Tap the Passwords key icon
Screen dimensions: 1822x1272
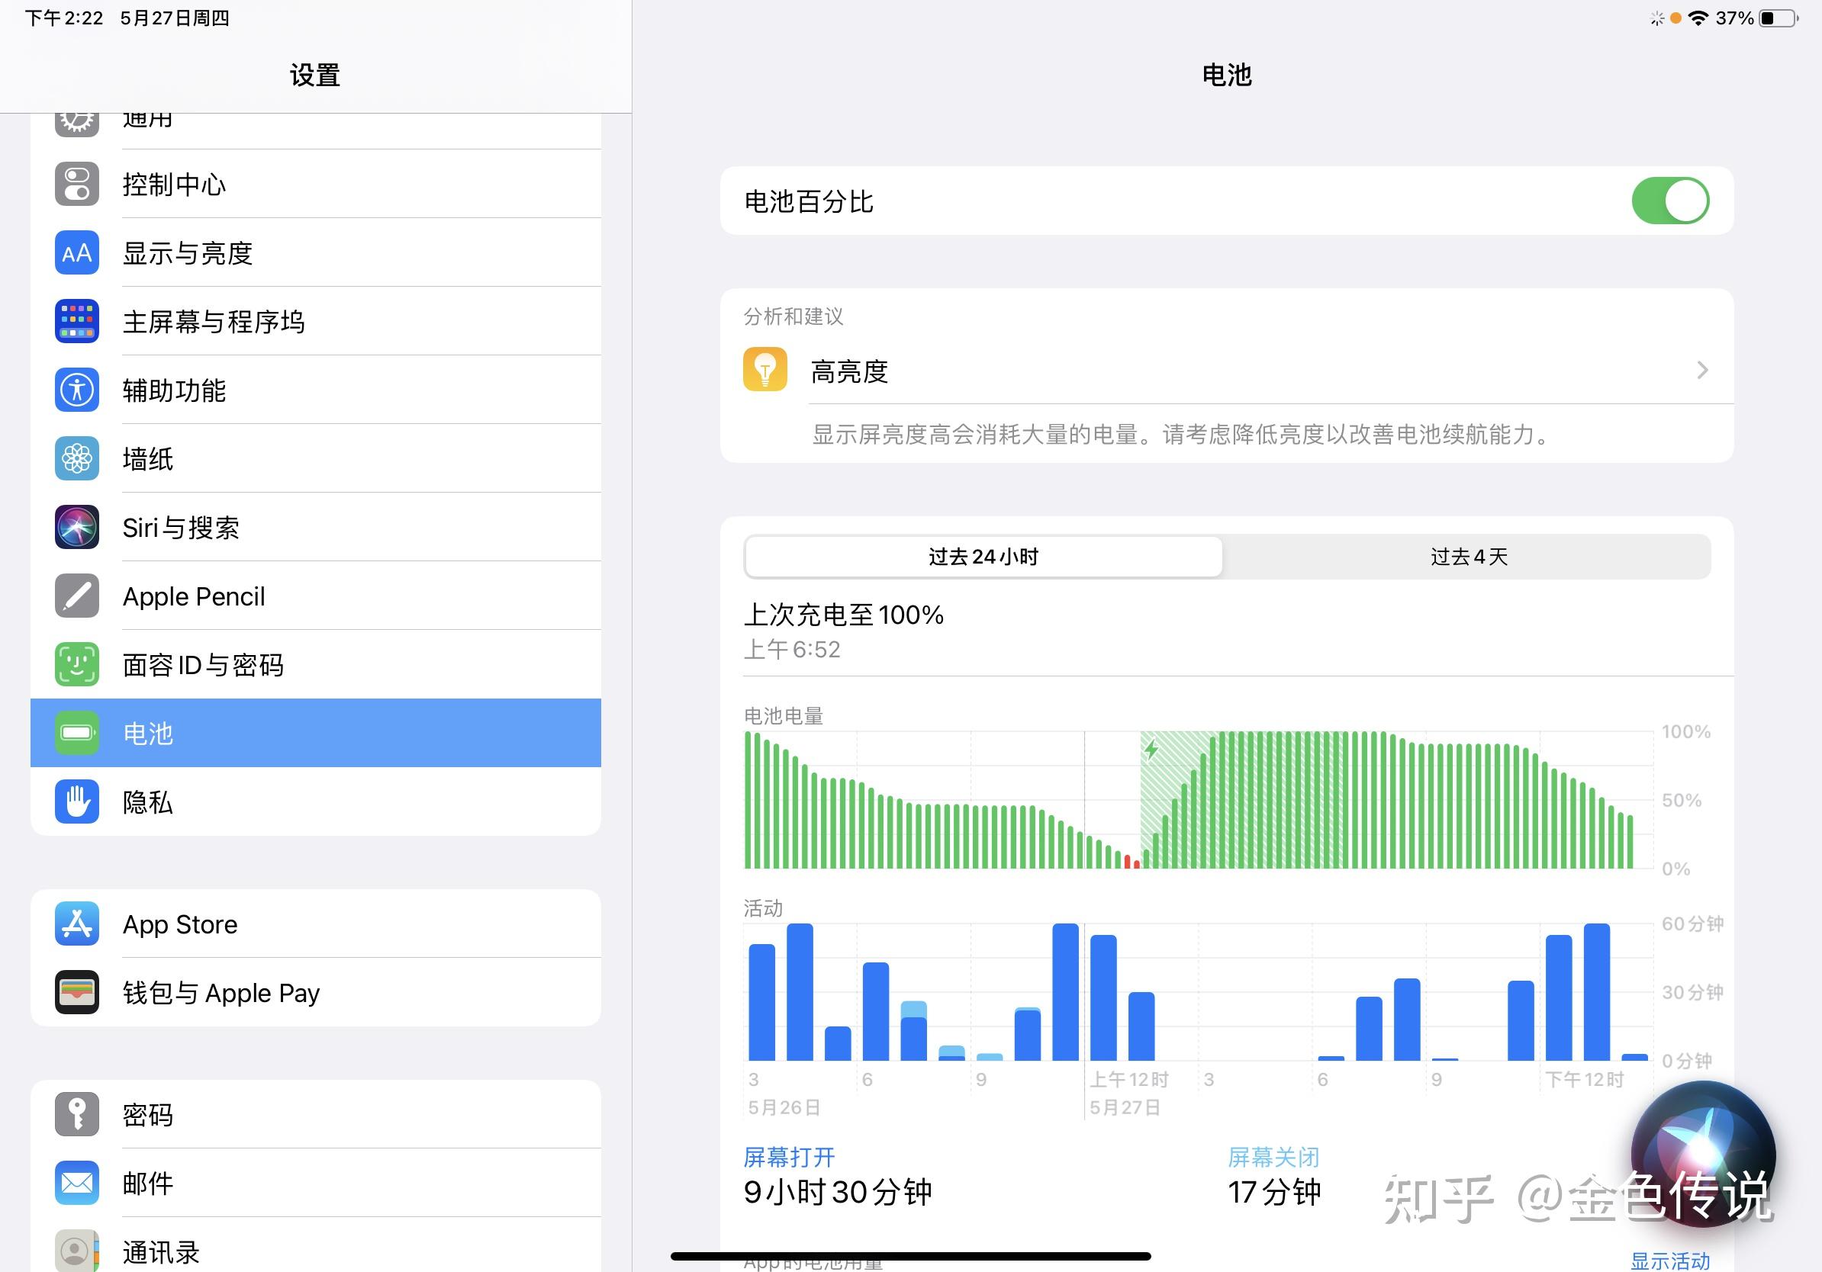[77, 1114]
